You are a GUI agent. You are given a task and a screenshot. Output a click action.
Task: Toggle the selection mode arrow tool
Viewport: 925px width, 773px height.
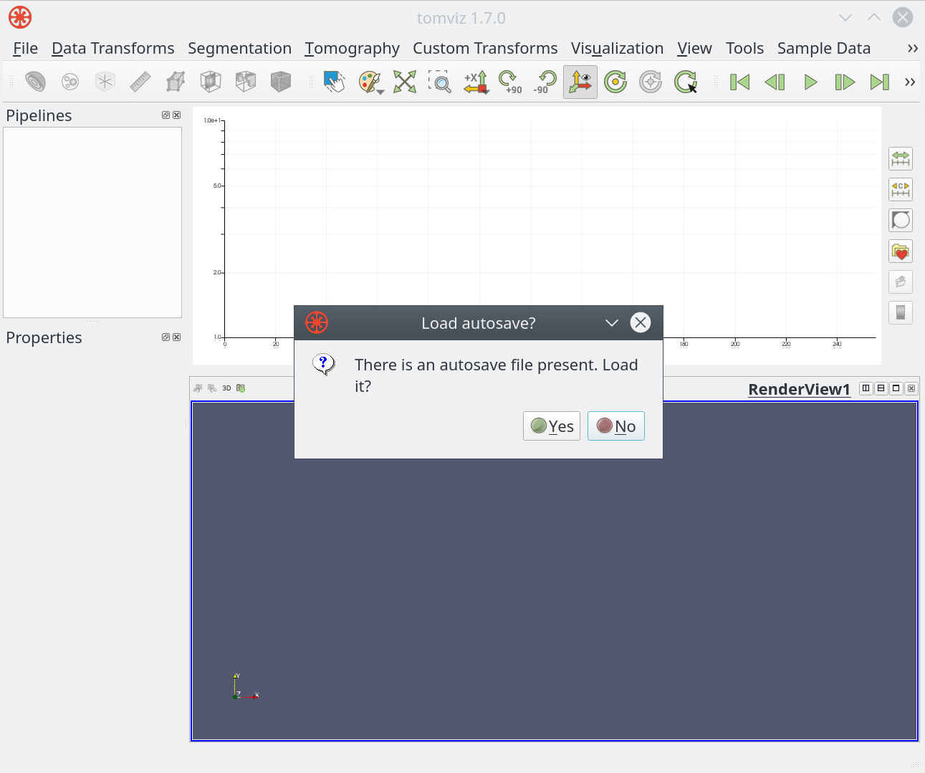335,82
